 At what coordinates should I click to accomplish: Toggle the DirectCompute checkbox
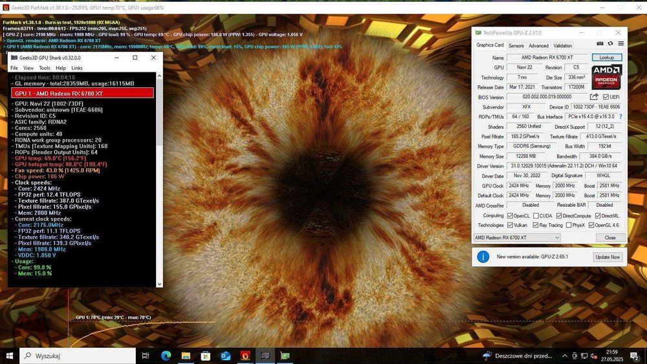point(559,215)
